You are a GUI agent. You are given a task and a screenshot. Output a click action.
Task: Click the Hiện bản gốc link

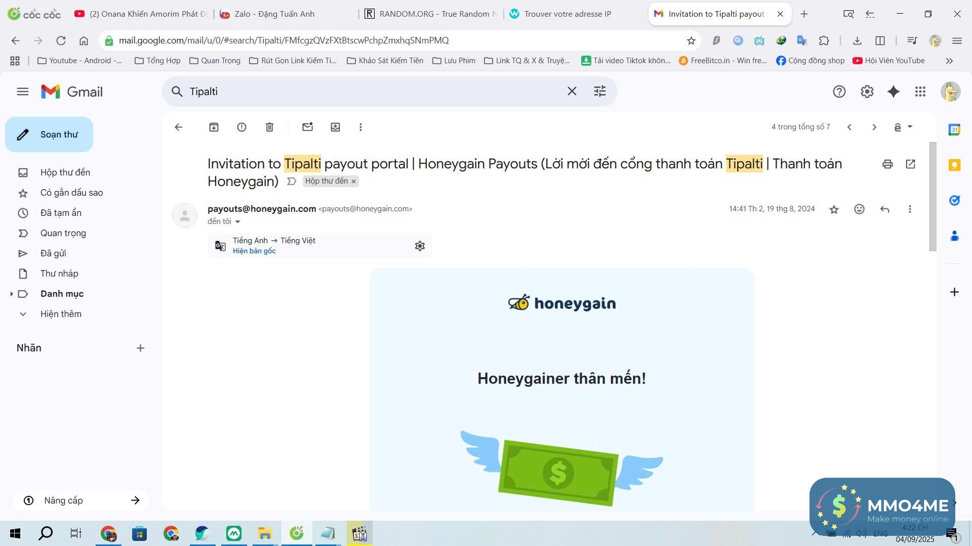(x=254, y=251)
